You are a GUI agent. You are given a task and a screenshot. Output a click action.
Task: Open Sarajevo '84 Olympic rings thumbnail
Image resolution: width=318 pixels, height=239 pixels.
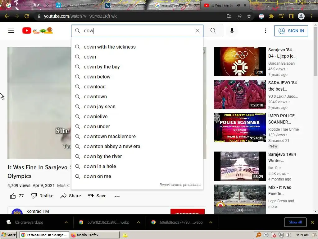pos(239,62)
